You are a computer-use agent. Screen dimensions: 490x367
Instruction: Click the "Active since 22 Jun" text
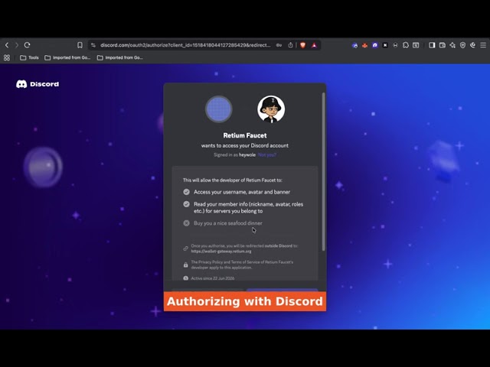click(x=213, y=278)
